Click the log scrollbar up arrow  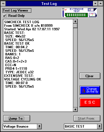75,21
